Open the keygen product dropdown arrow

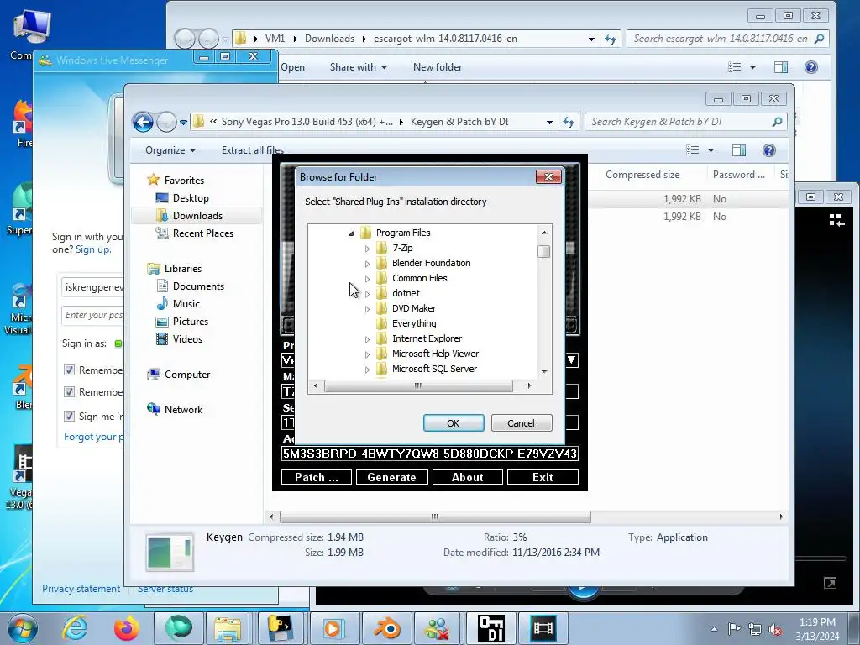pyautogui.click(x=571, y=360)
